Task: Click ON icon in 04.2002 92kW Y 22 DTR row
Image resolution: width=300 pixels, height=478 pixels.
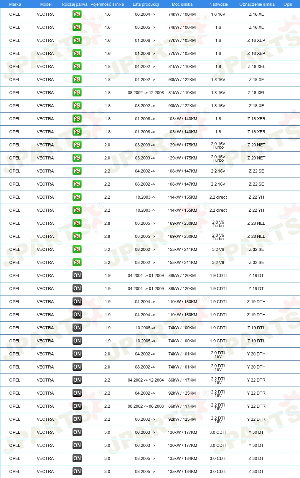Action: [x=77, y=393]
